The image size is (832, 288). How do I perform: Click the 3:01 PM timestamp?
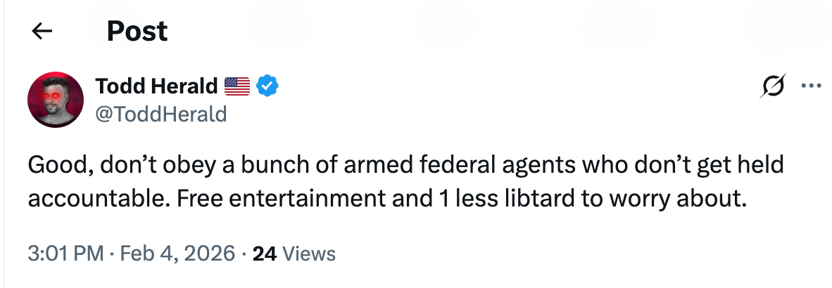(x=64, y=253)
